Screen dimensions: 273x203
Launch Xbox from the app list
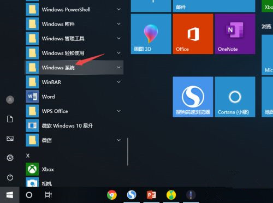74,169
